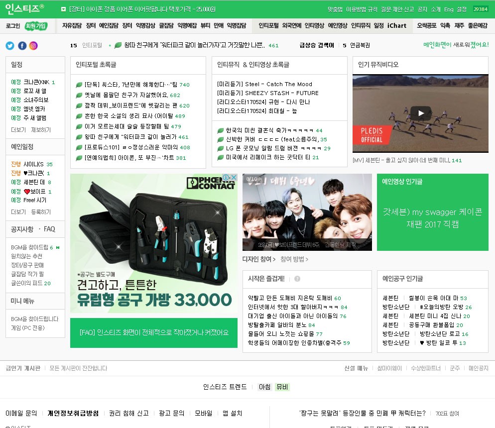The height and width of the screenshot is (428, 495).
Task: Click the help icon beside 시작은 즐겁게!
Action: coord(297,279)
